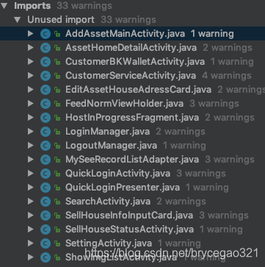
Task: Expand MySeeRecordListAdapter.java row arrow
Action: tap(31, 160)
